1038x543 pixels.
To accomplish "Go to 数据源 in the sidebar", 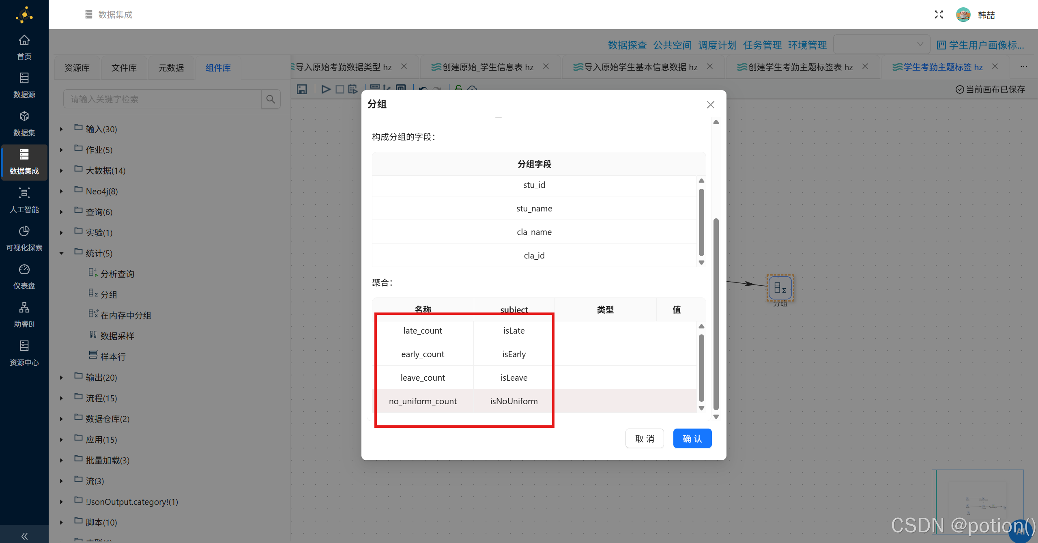I will click(24, 86).
